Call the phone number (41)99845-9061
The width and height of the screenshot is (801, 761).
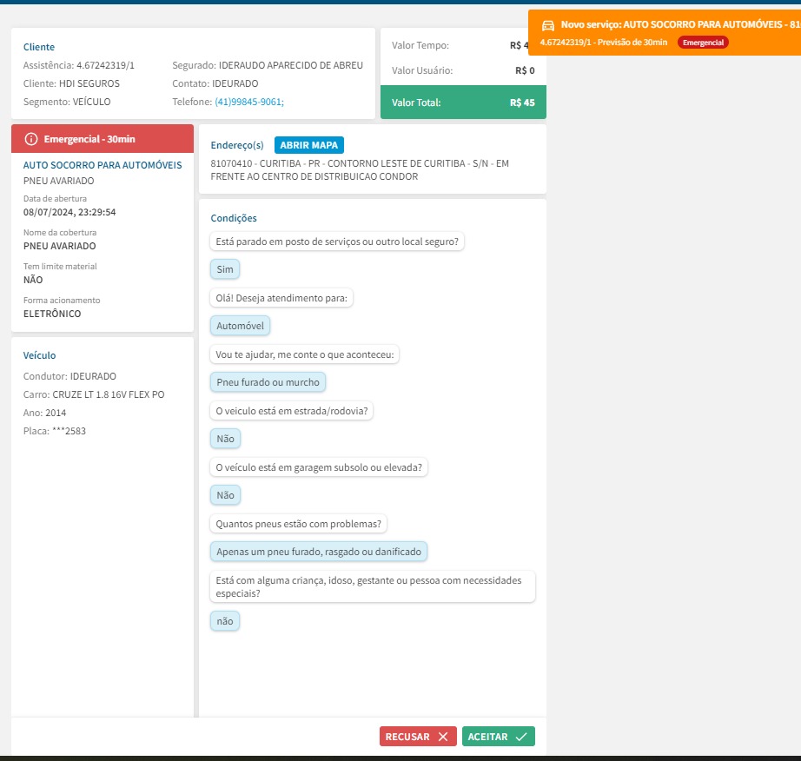click(248, 102)
